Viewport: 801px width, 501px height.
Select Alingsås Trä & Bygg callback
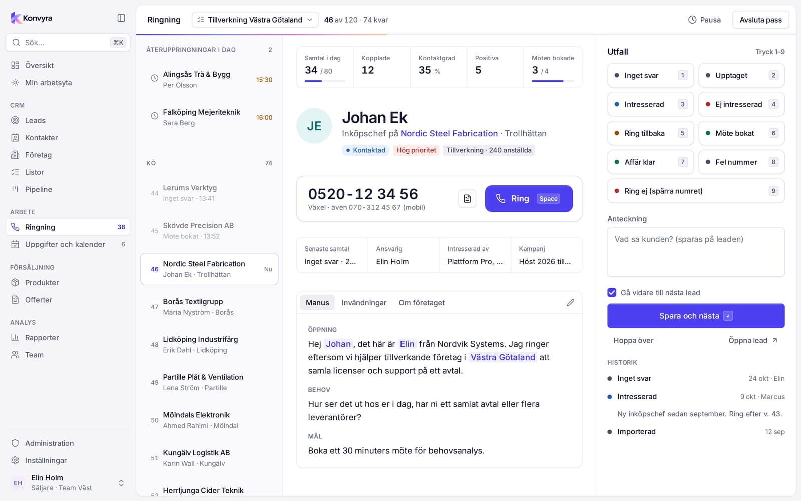click(x=209, y=79)
